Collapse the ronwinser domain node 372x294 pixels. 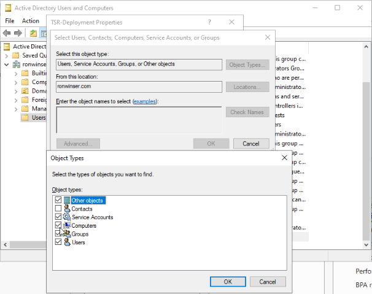7,64
